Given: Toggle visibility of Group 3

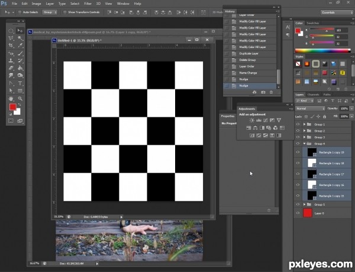Looking at the screenshot, I should click(x=298, y=137).
